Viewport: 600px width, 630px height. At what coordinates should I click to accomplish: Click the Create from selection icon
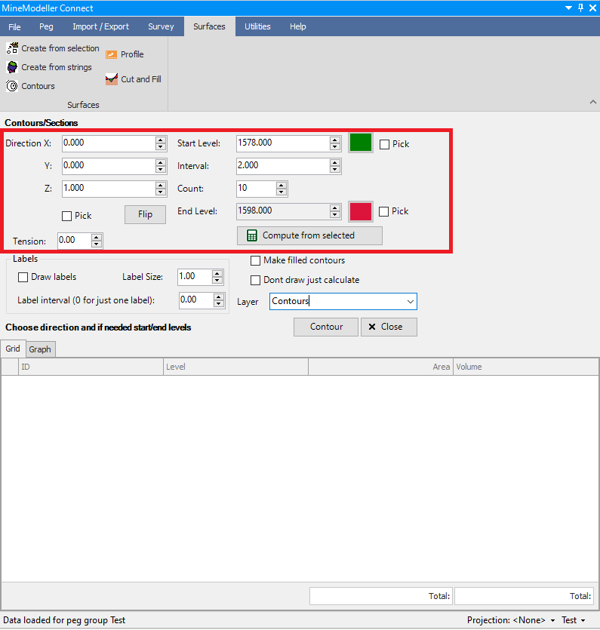(12, 48)
